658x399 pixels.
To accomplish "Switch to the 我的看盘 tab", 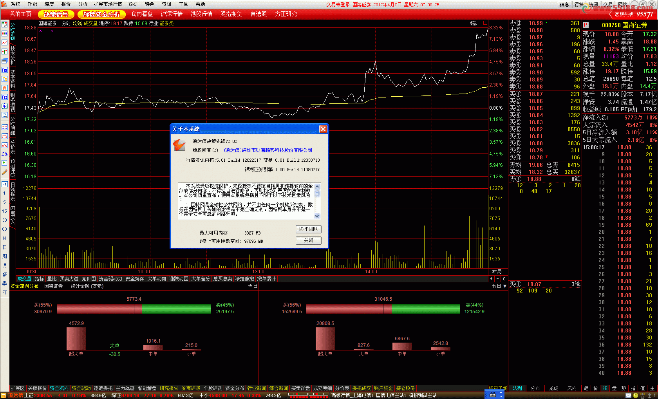I will point(142,14).
